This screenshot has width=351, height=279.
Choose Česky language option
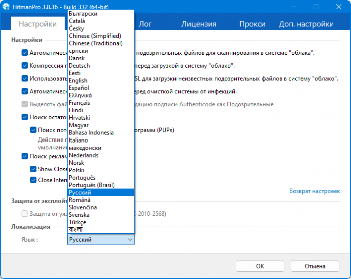[x=101, y=28]
